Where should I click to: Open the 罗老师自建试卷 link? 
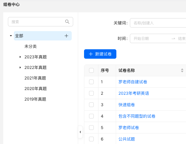133,82
